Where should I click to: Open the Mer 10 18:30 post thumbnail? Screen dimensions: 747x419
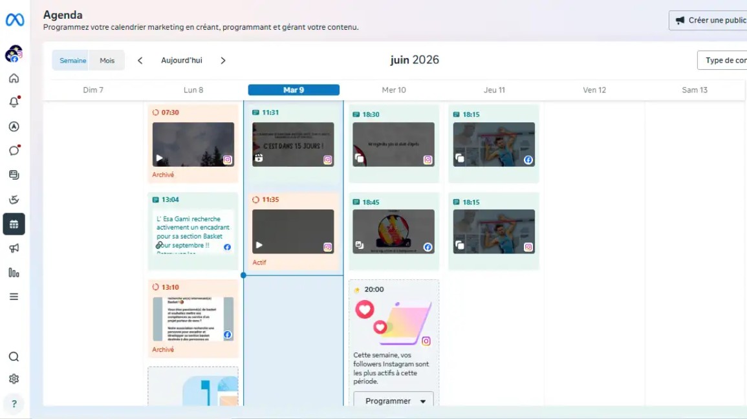point(393,144)
